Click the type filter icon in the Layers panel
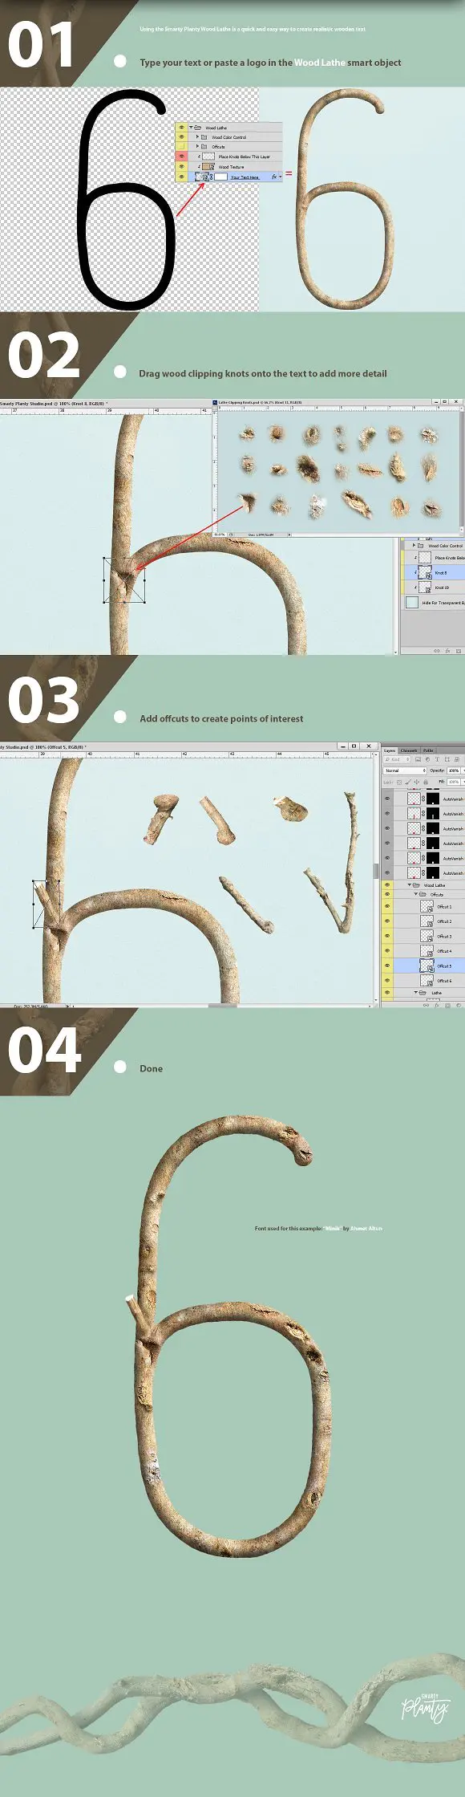 click(x=437, y=759)
